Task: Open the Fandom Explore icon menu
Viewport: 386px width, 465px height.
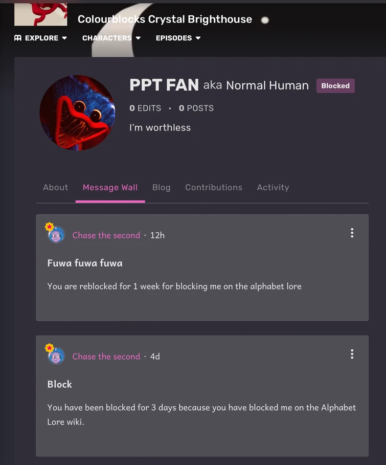Action: 16,37
